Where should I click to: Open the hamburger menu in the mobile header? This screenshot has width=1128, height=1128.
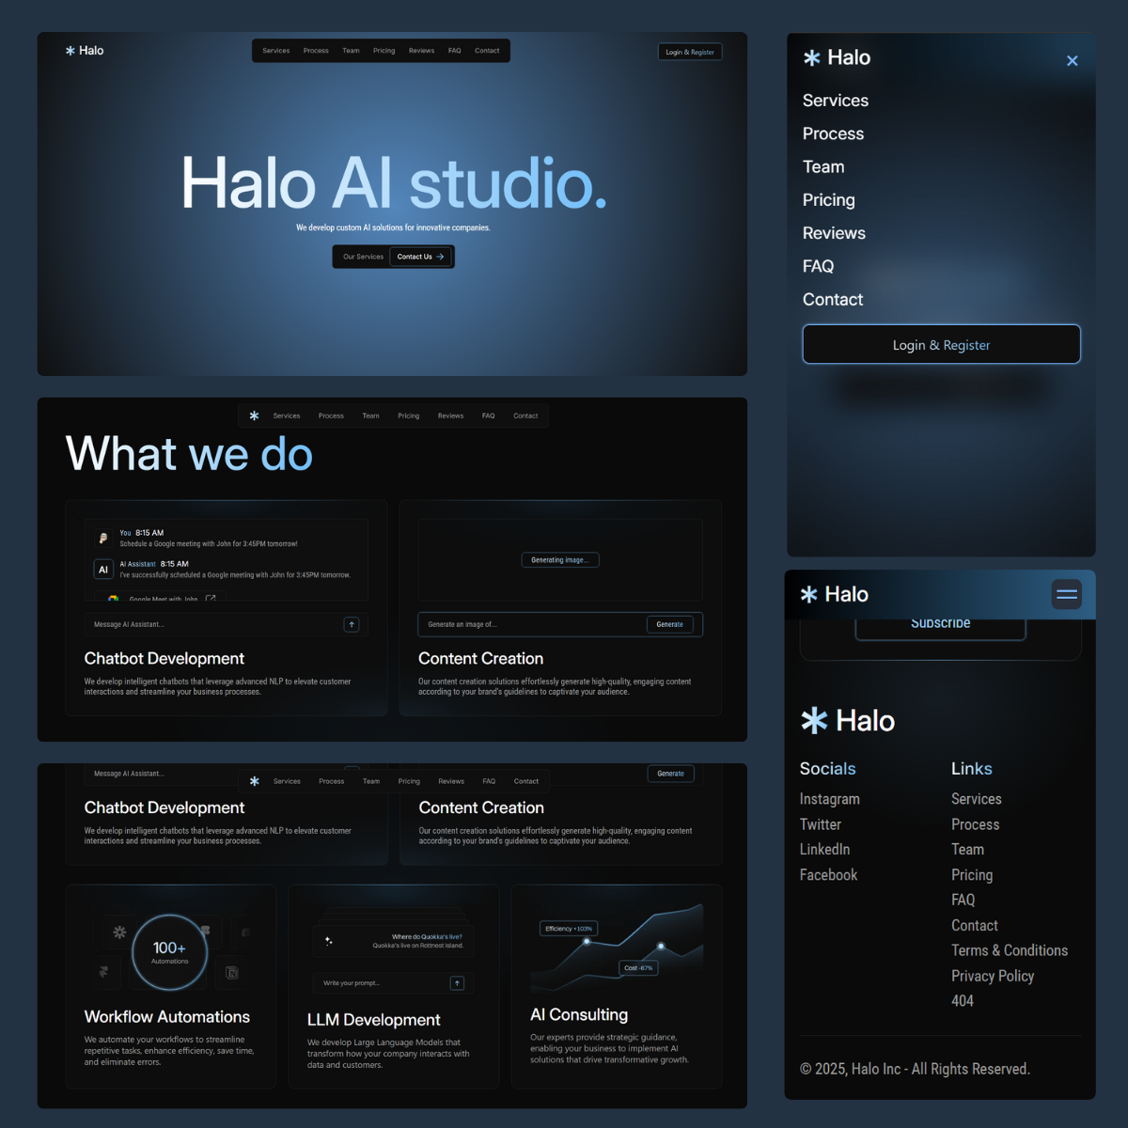(1066, 594)
